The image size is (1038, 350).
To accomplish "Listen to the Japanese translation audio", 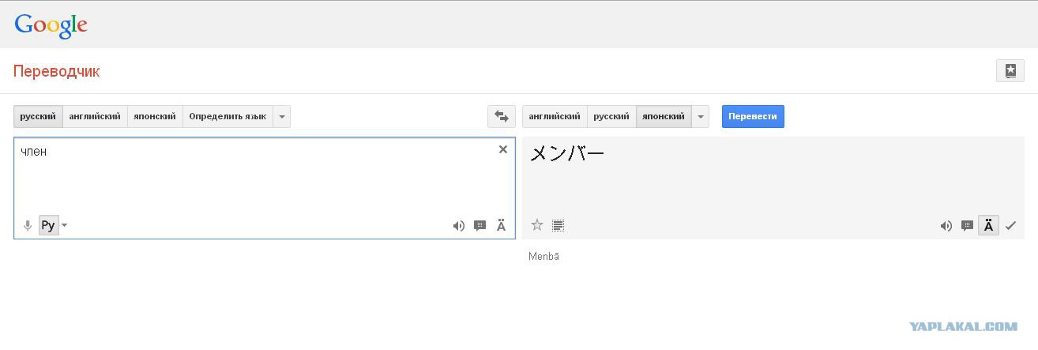I will pos(946,226).
